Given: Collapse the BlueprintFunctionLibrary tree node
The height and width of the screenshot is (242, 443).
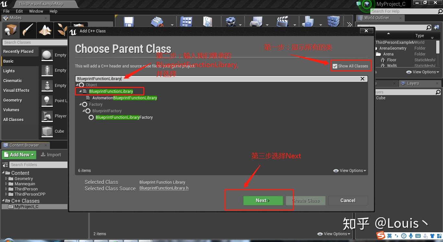Looking at the screenshot, I should [x=80, y=91].
